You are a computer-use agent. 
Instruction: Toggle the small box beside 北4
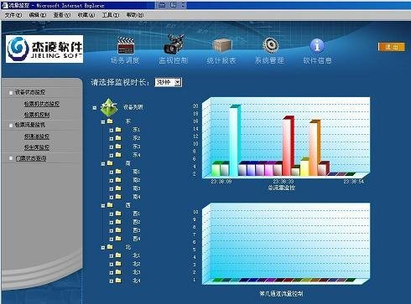tap(112, 281)
